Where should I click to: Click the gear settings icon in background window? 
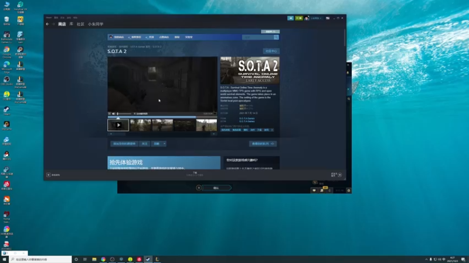coord(349,191)
